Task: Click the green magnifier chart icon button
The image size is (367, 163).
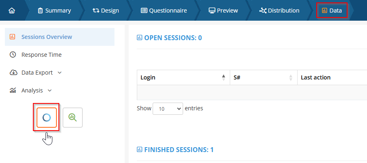Action: click(x=73, y=118)
